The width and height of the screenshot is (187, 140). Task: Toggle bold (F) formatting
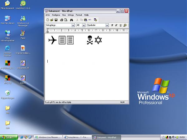(x=112, y=25)
